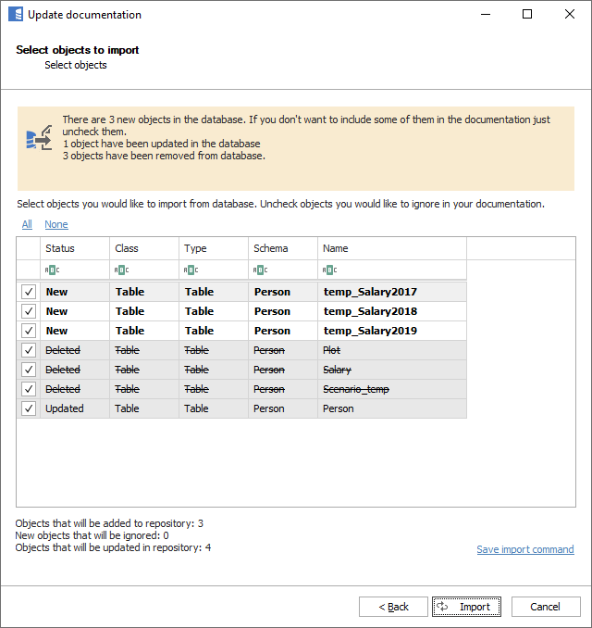Click the Schema column header
The image size is (592, 628).
point(282,248)
